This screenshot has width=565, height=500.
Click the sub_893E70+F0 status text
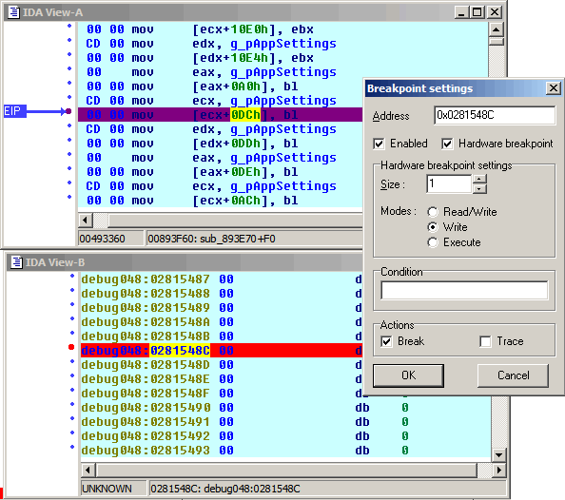coord(238,239)
